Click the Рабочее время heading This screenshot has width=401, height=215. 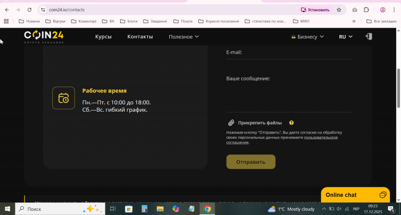click(104, 91)
